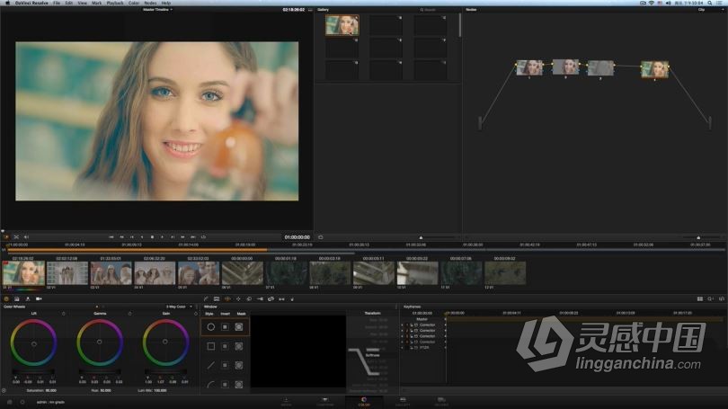Click the project settings gear at bottom-left

22,402
